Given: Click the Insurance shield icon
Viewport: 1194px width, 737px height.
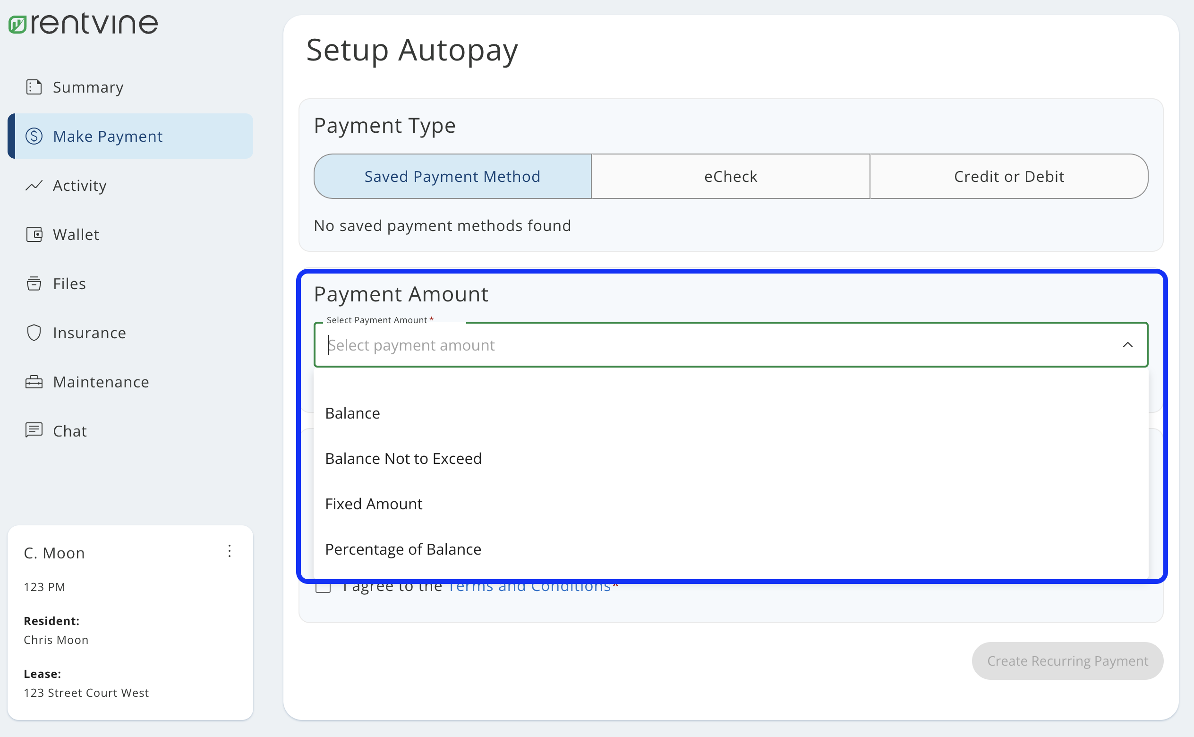Looking at the screenshot, I should [x=33, y=333].
